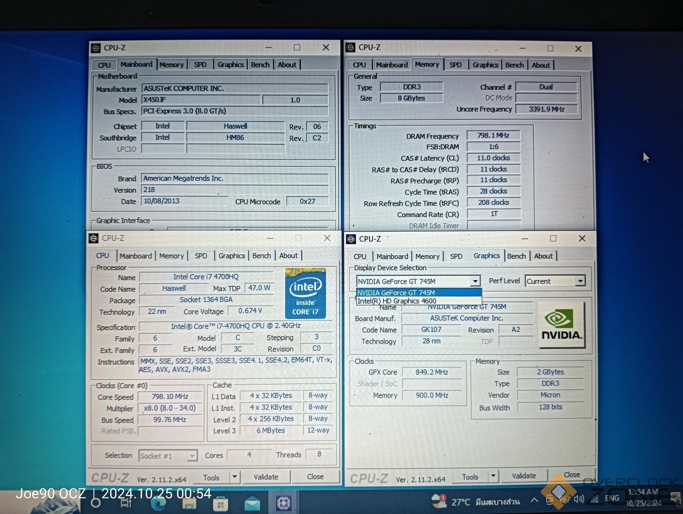Click the volume speaker tray icon
Image resolution: width=683 pixels, height=514 pixels.
[579, 499]
